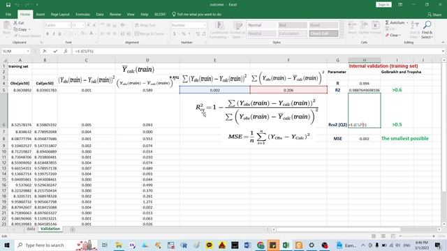Switch to the data sheet tab
This screenshot has height=251, width=447.
coord(31,229)
